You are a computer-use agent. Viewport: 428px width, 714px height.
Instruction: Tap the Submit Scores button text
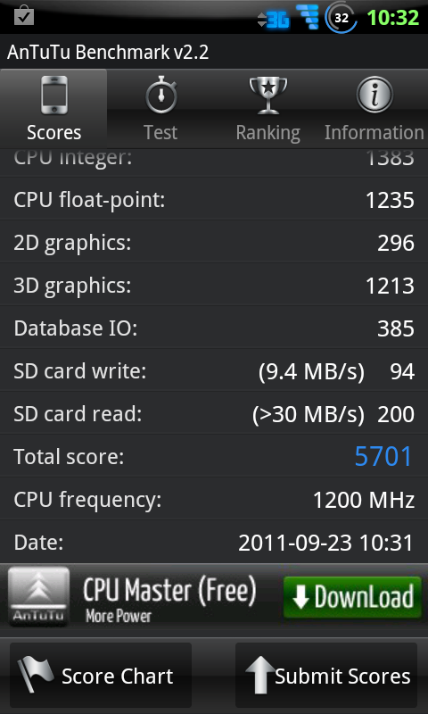[x=342, y=677]
